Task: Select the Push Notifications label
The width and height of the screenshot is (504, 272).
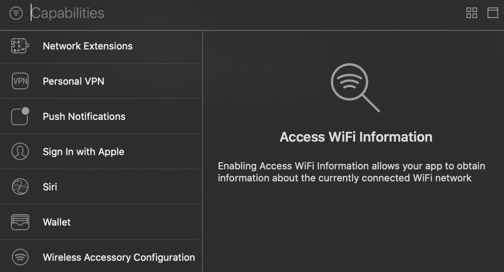Action: (84, 117)
